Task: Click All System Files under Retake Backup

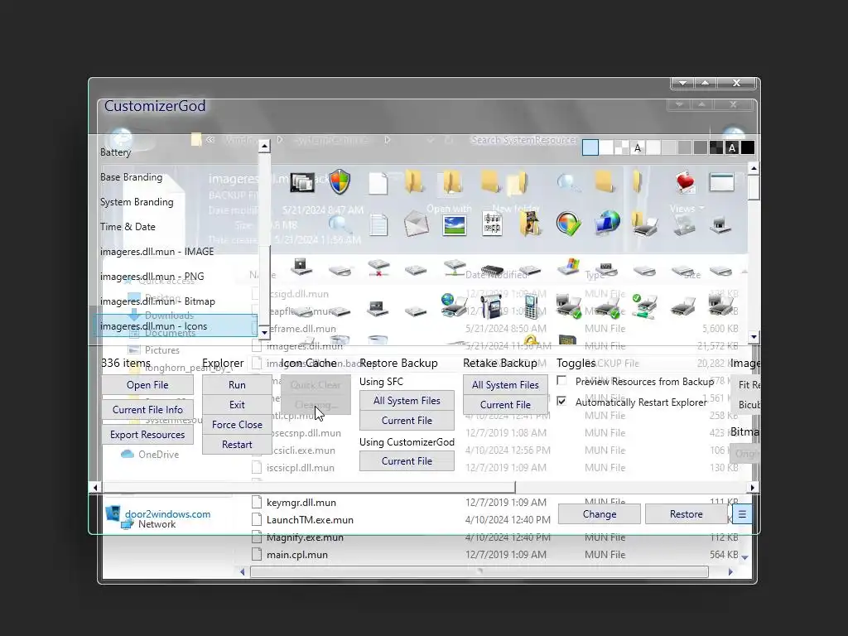Action: [505, 385]
